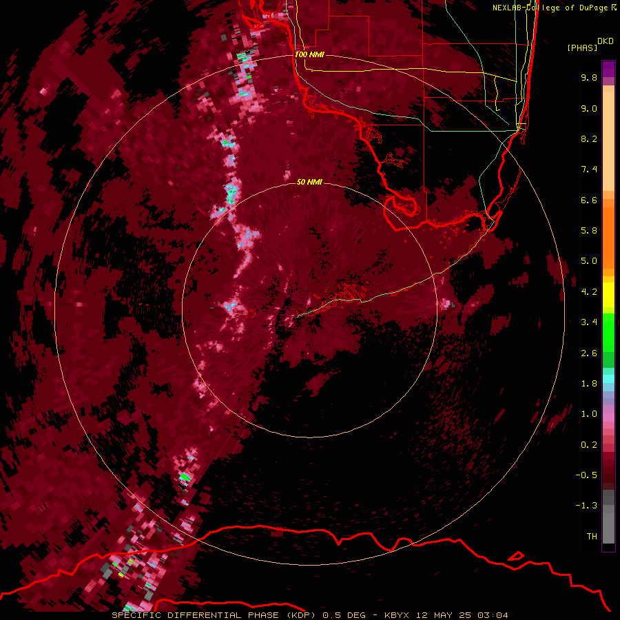Click the NEXLAB-College of DuPage label
This screenshot has width=620, height=620.
pyautogui.click(x=550, y=8)
